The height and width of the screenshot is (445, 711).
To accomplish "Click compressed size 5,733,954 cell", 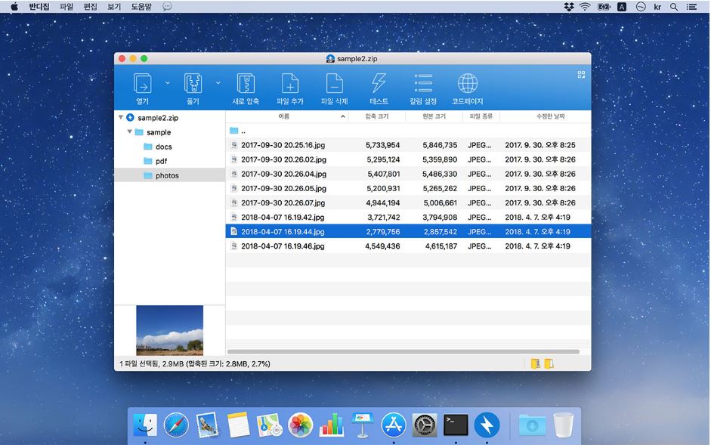I will point(383,145).
